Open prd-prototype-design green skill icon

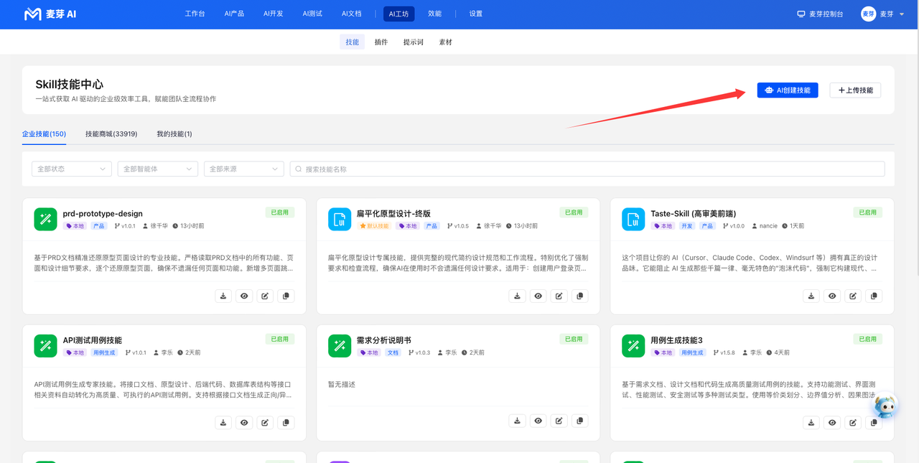[x=45, y=219]
